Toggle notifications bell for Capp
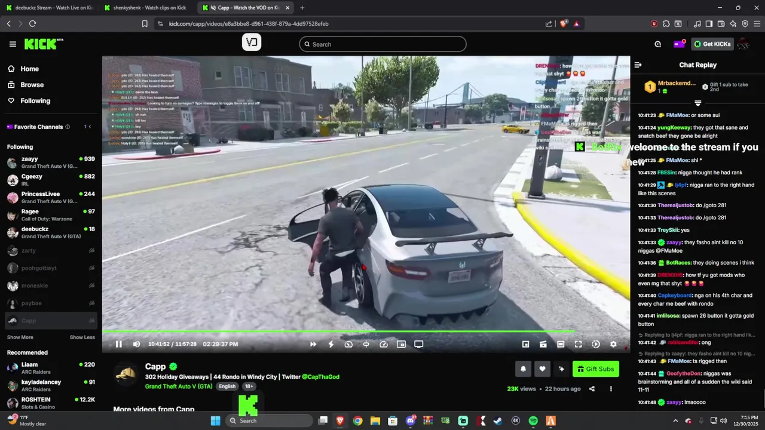765x430 pixels. [x=523, y=369]
